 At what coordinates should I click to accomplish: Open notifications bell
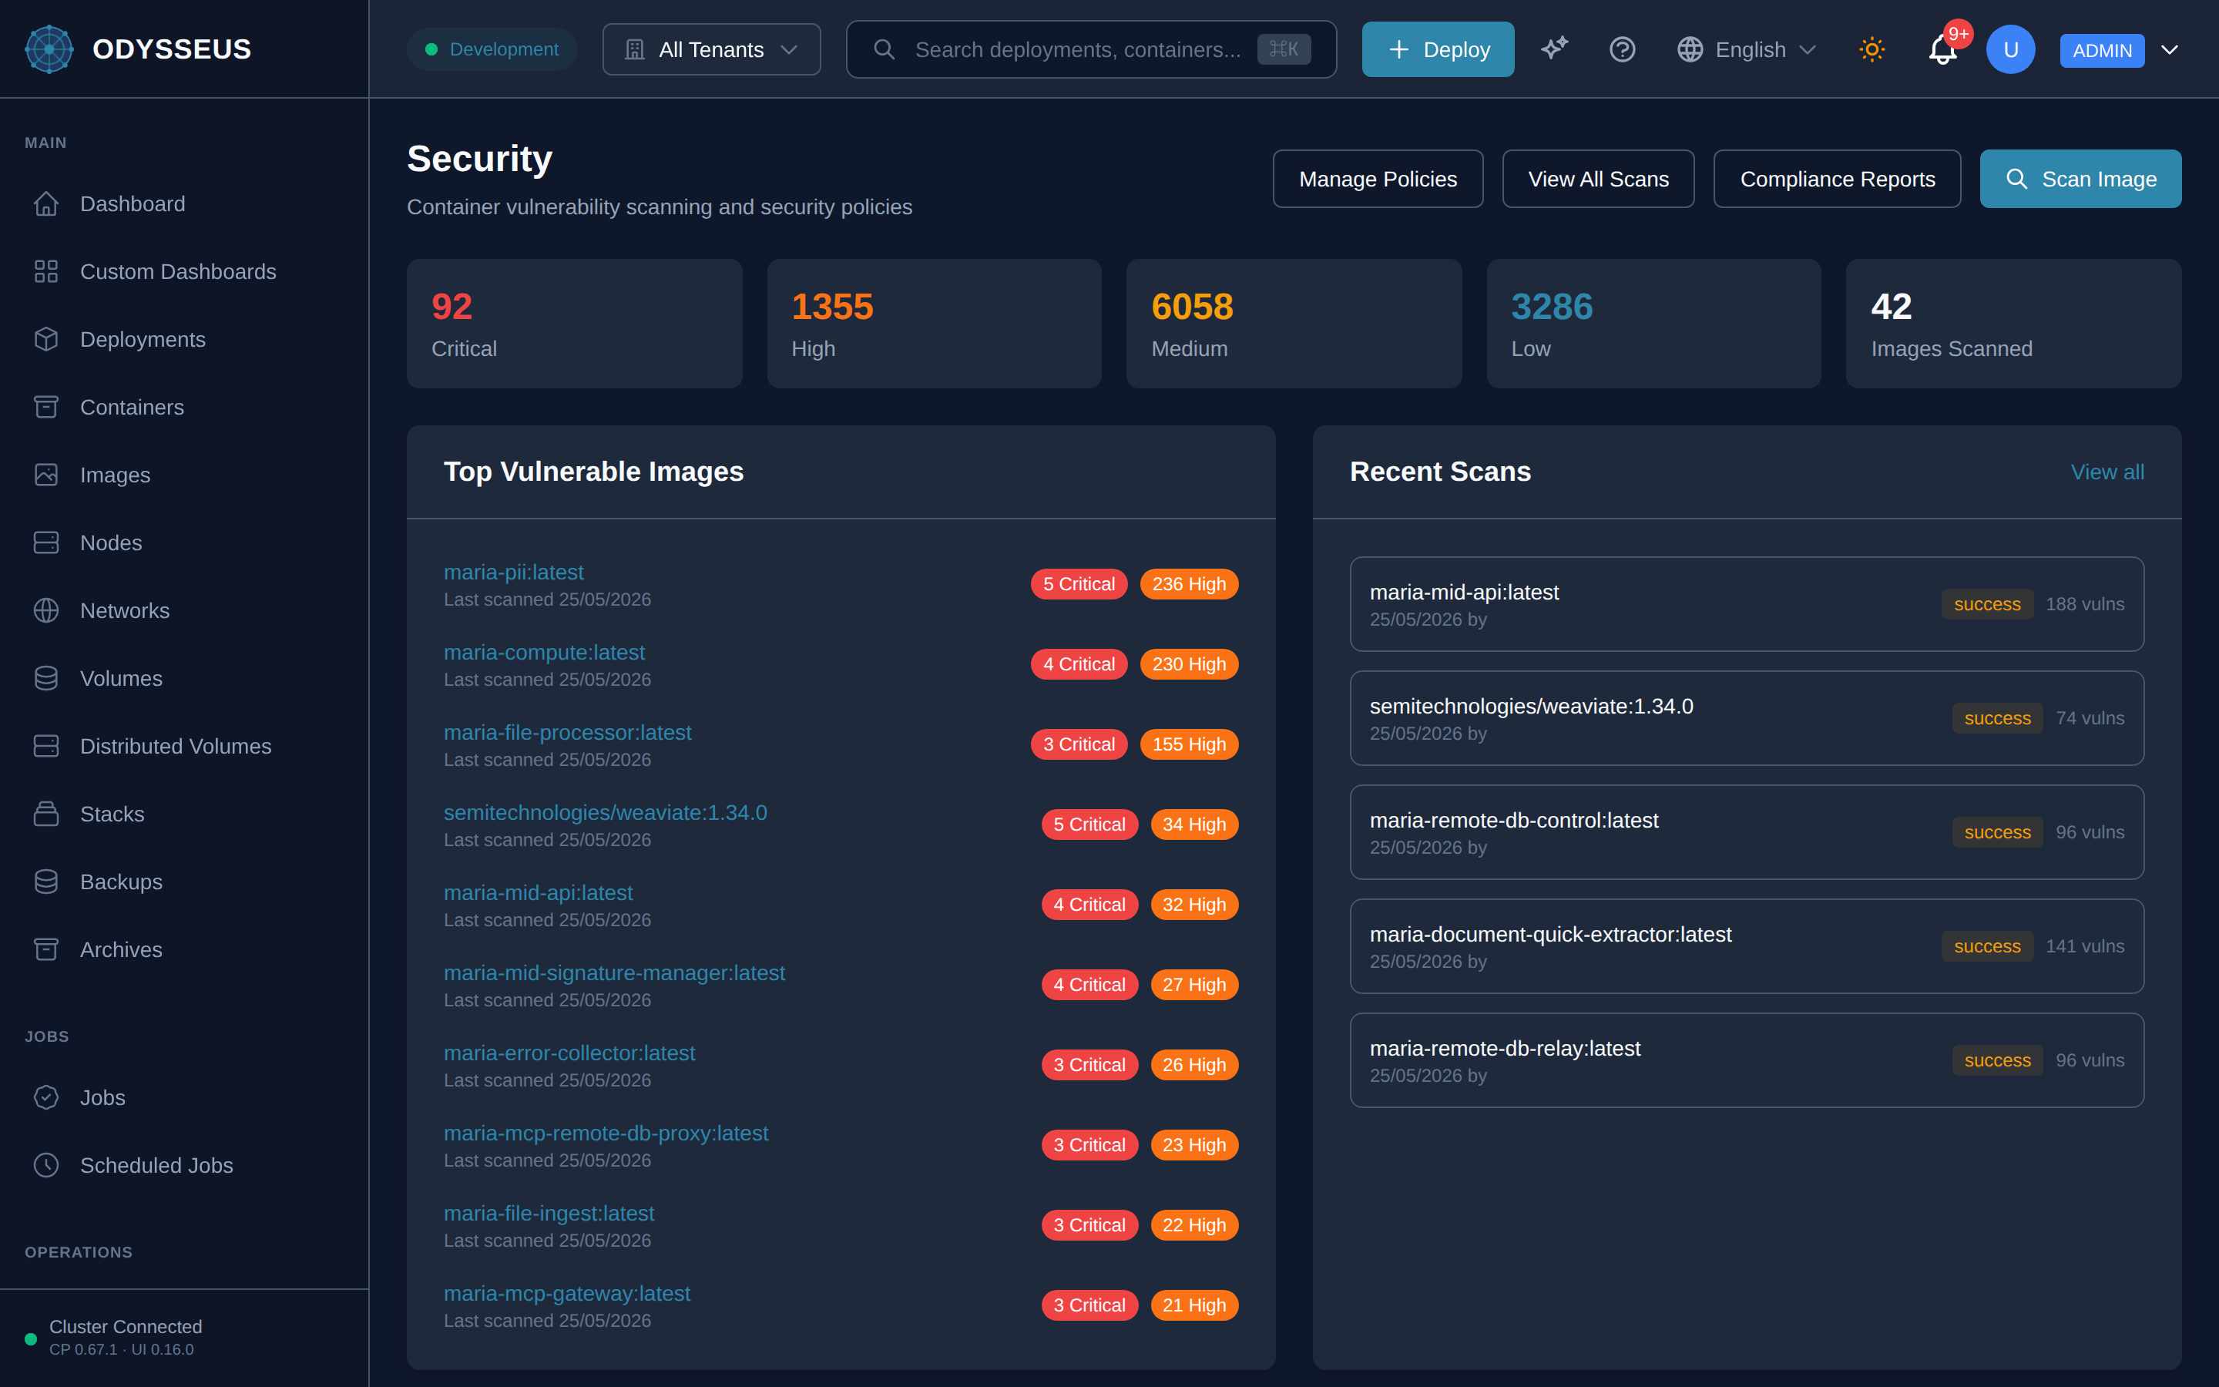[1942, 49]
